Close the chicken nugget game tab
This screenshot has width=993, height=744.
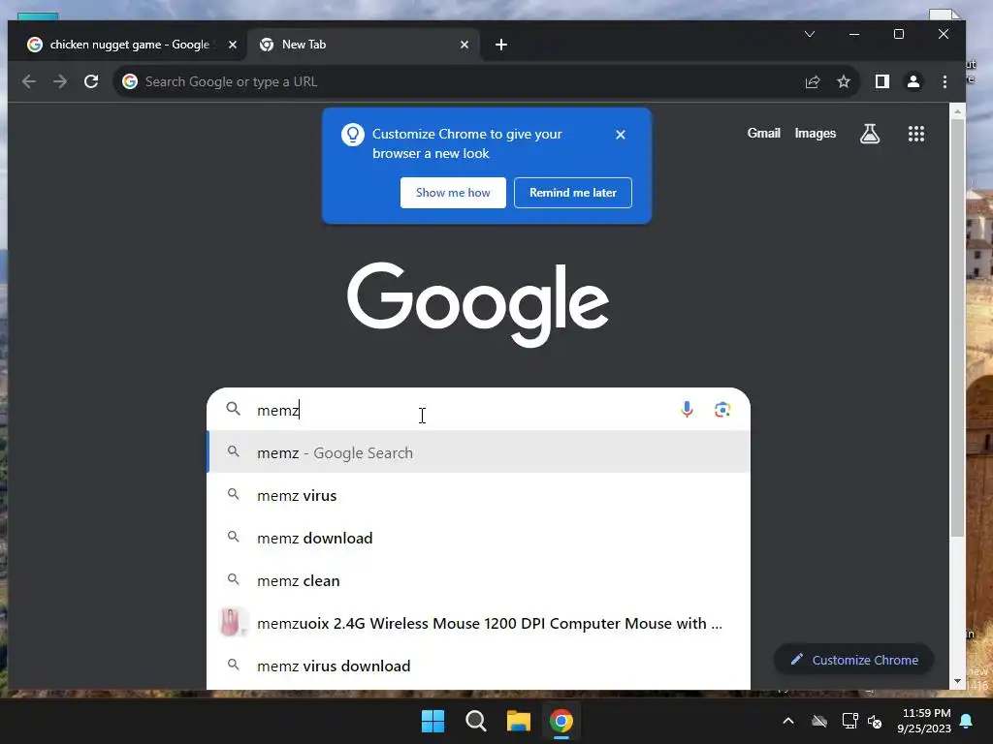233,45
